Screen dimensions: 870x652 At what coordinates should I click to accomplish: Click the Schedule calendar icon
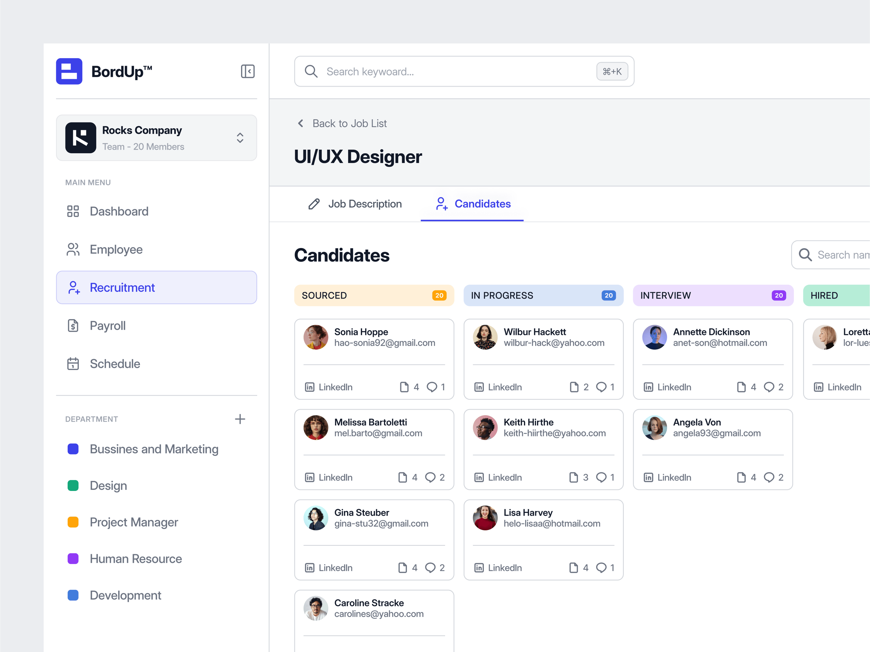click(x=73, y=364)
